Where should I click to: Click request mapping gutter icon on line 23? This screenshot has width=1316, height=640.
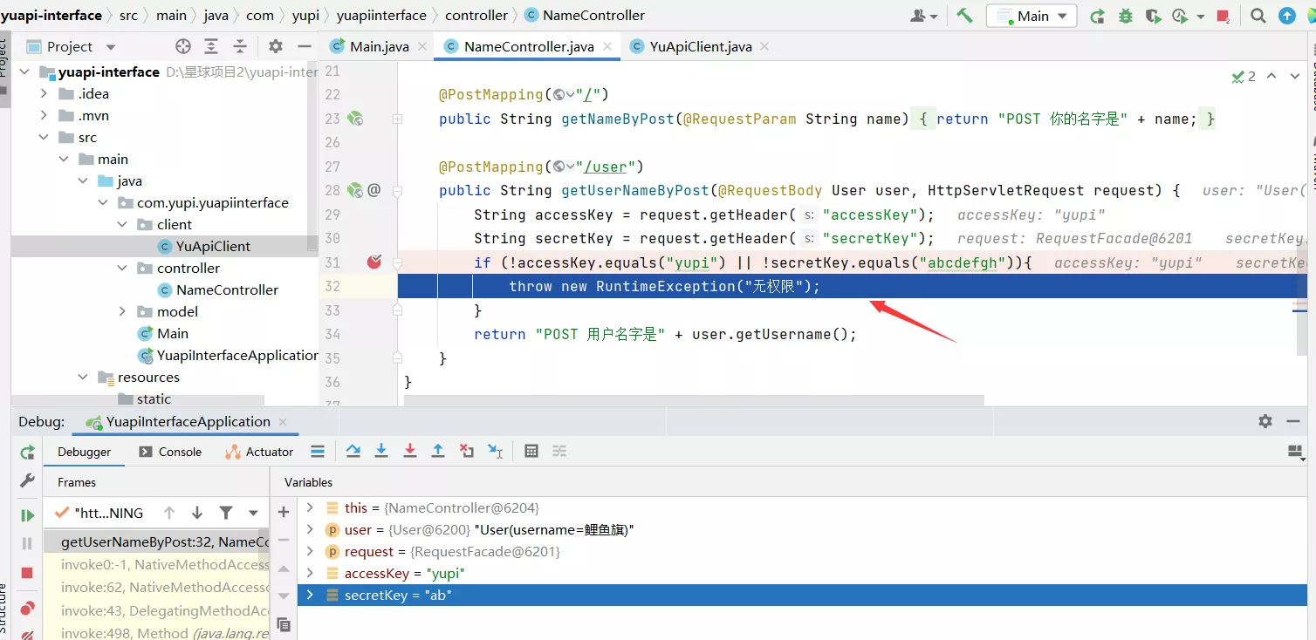pos(355,119)
